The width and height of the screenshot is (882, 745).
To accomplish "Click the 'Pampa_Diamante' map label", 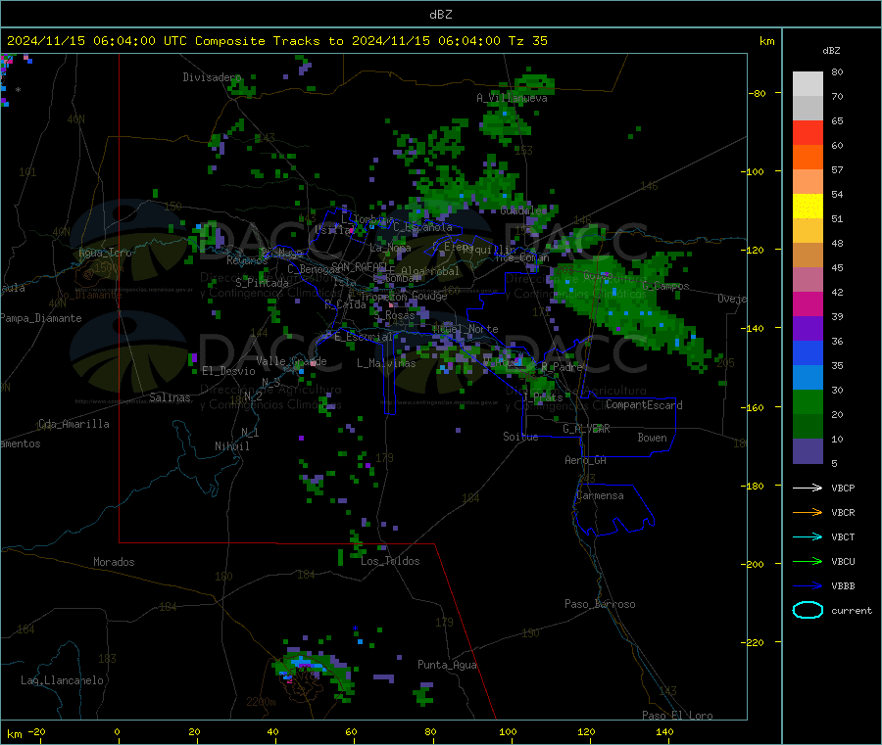I will (41, 318).
